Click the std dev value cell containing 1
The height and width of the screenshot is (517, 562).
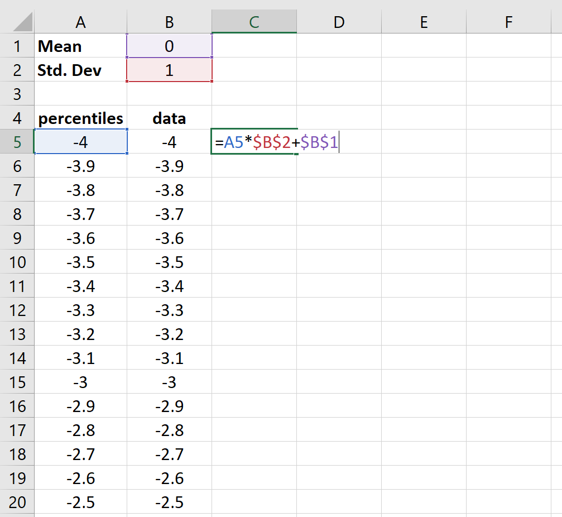tap(169, 70)
